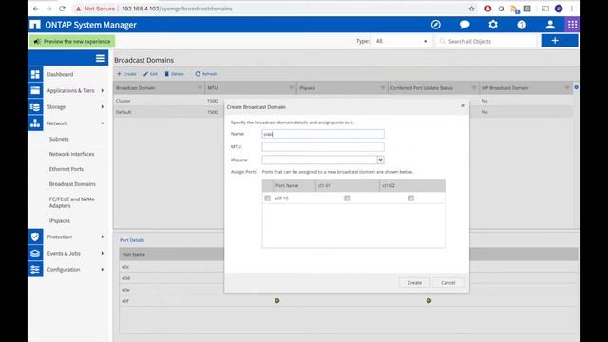The height and width of the screenshot is (342, 608).
Task: Open the compass guide icon in header
Action: 436,25
